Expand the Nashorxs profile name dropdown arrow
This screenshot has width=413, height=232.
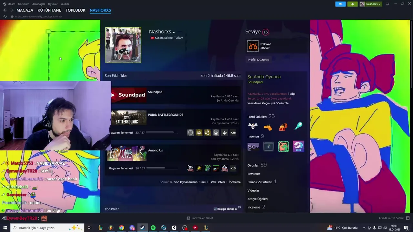[174, 33]
